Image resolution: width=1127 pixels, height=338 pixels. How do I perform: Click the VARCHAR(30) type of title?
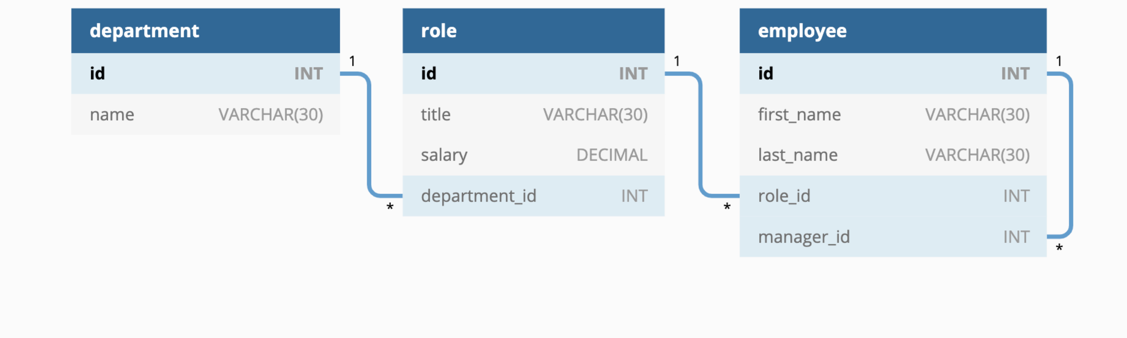595,115
